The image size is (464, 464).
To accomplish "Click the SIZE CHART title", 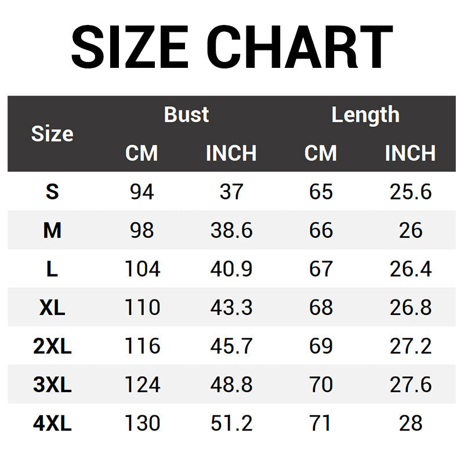I will coord(232,46).
